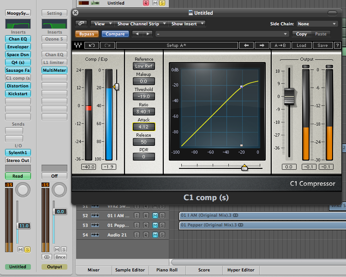Toggle record on top Untitled track
This screenshot has height=277, width=346.
point(146,3)
